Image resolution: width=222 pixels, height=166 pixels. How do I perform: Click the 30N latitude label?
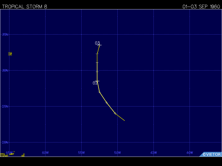tap(5, 70)
